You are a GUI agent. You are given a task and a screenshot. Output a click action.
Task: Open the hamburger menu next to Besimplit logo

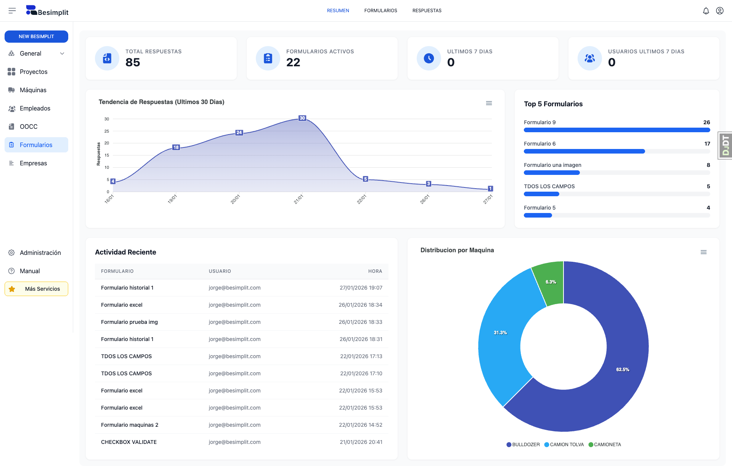pyautogui.click(x=12, y=10)
